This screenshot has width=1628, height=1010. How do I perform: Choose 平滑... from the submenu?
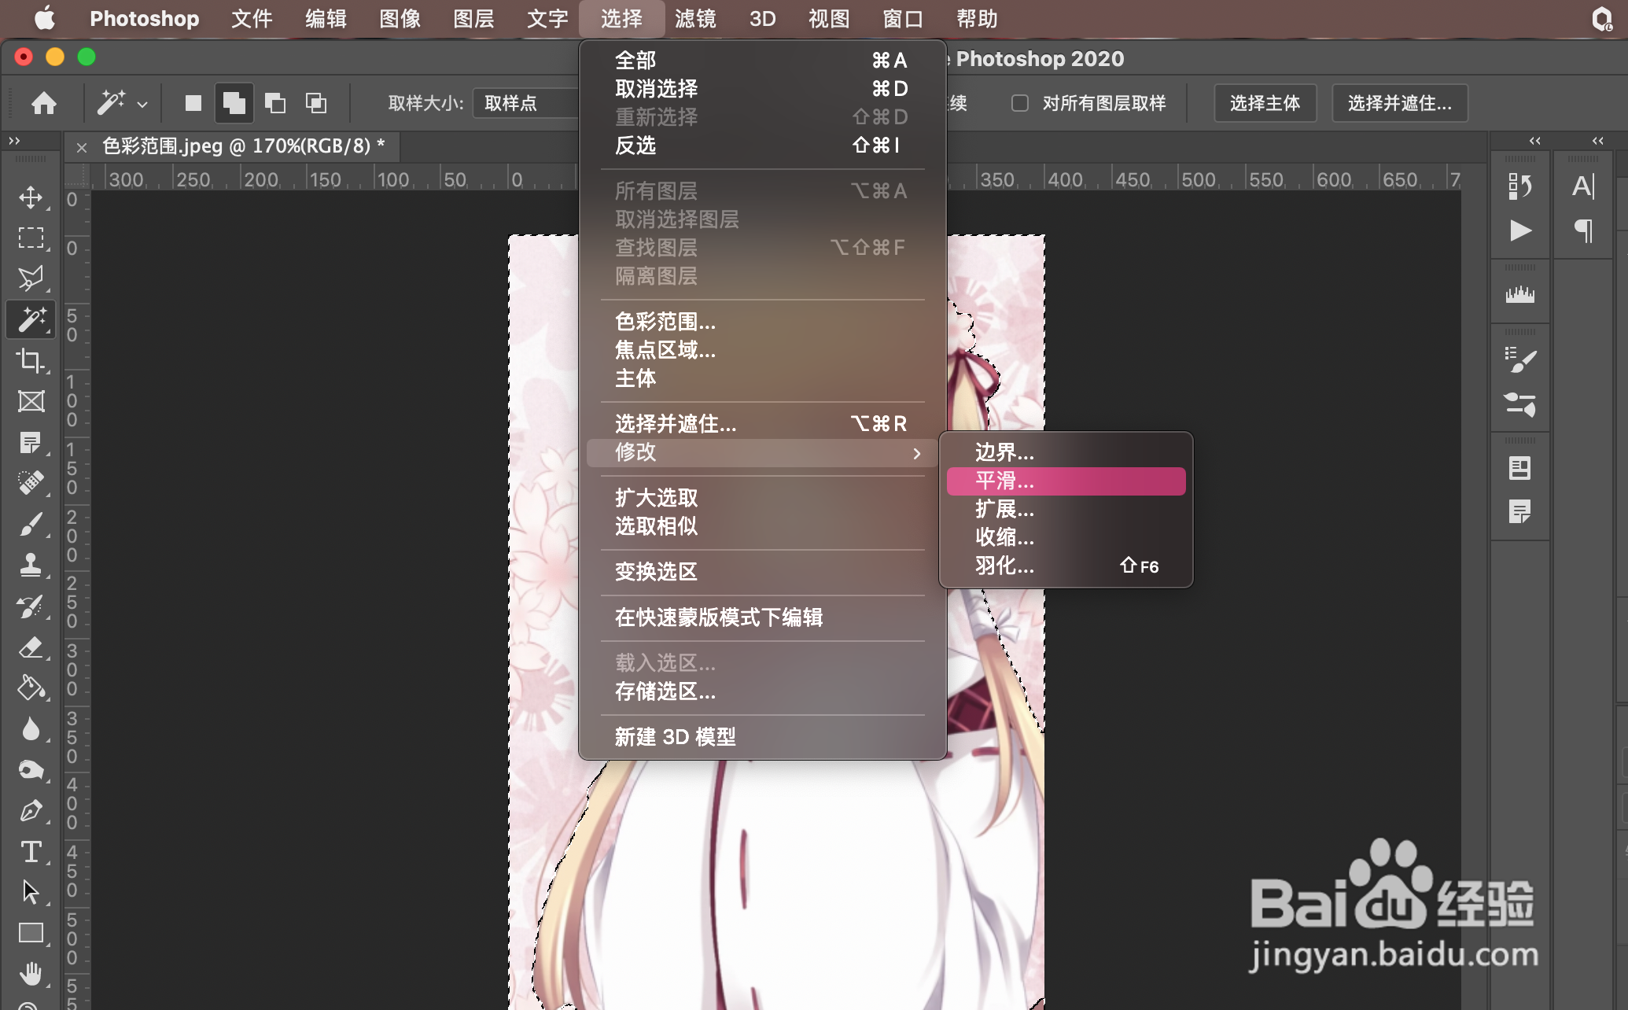coord(1066,481)
